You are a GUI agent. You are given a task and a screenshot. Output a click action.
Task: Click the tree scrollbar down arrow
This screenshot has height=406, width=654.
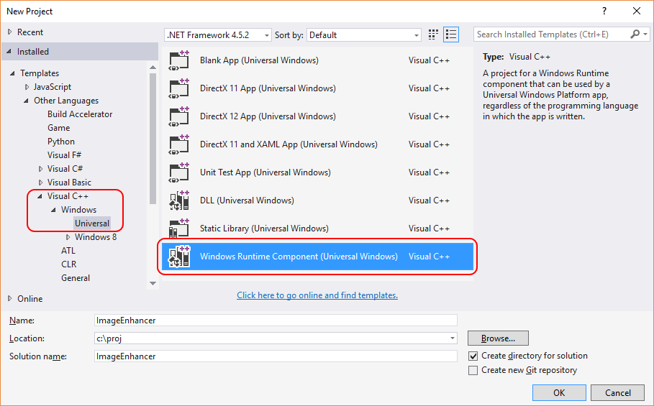(153, 283)
